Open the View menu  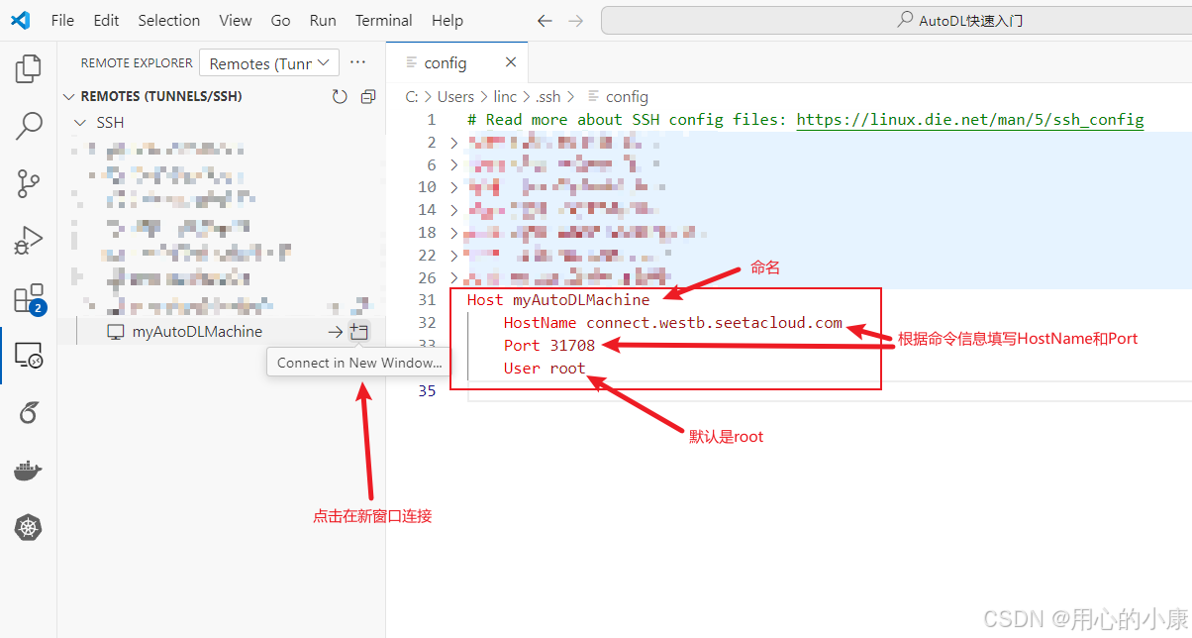(x=236, y=20)
